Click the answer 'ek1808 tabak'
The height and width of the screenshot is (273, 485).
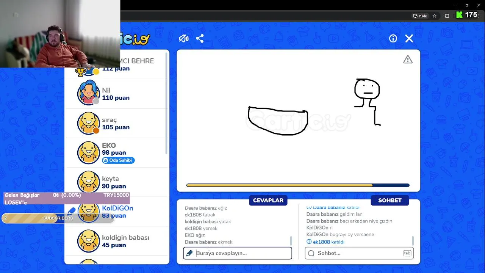pyautogui.click(x=200, y=215)
